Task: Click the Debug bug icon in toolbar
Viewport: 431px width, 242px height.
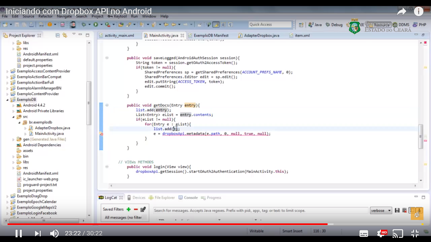Action: click(x=84, y=25)
